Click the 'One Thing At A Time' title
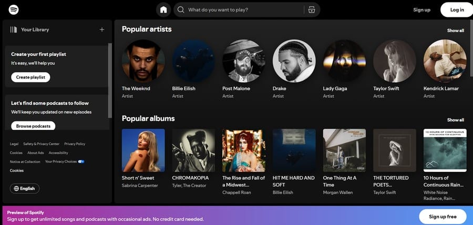This screenshot has width=473, height=225. pyautogui.click(x=340, y=181)
